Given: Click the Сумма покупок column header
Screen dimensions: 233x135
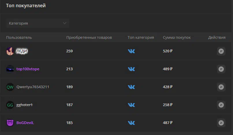Looking at the screenshot, I should 177,38.
